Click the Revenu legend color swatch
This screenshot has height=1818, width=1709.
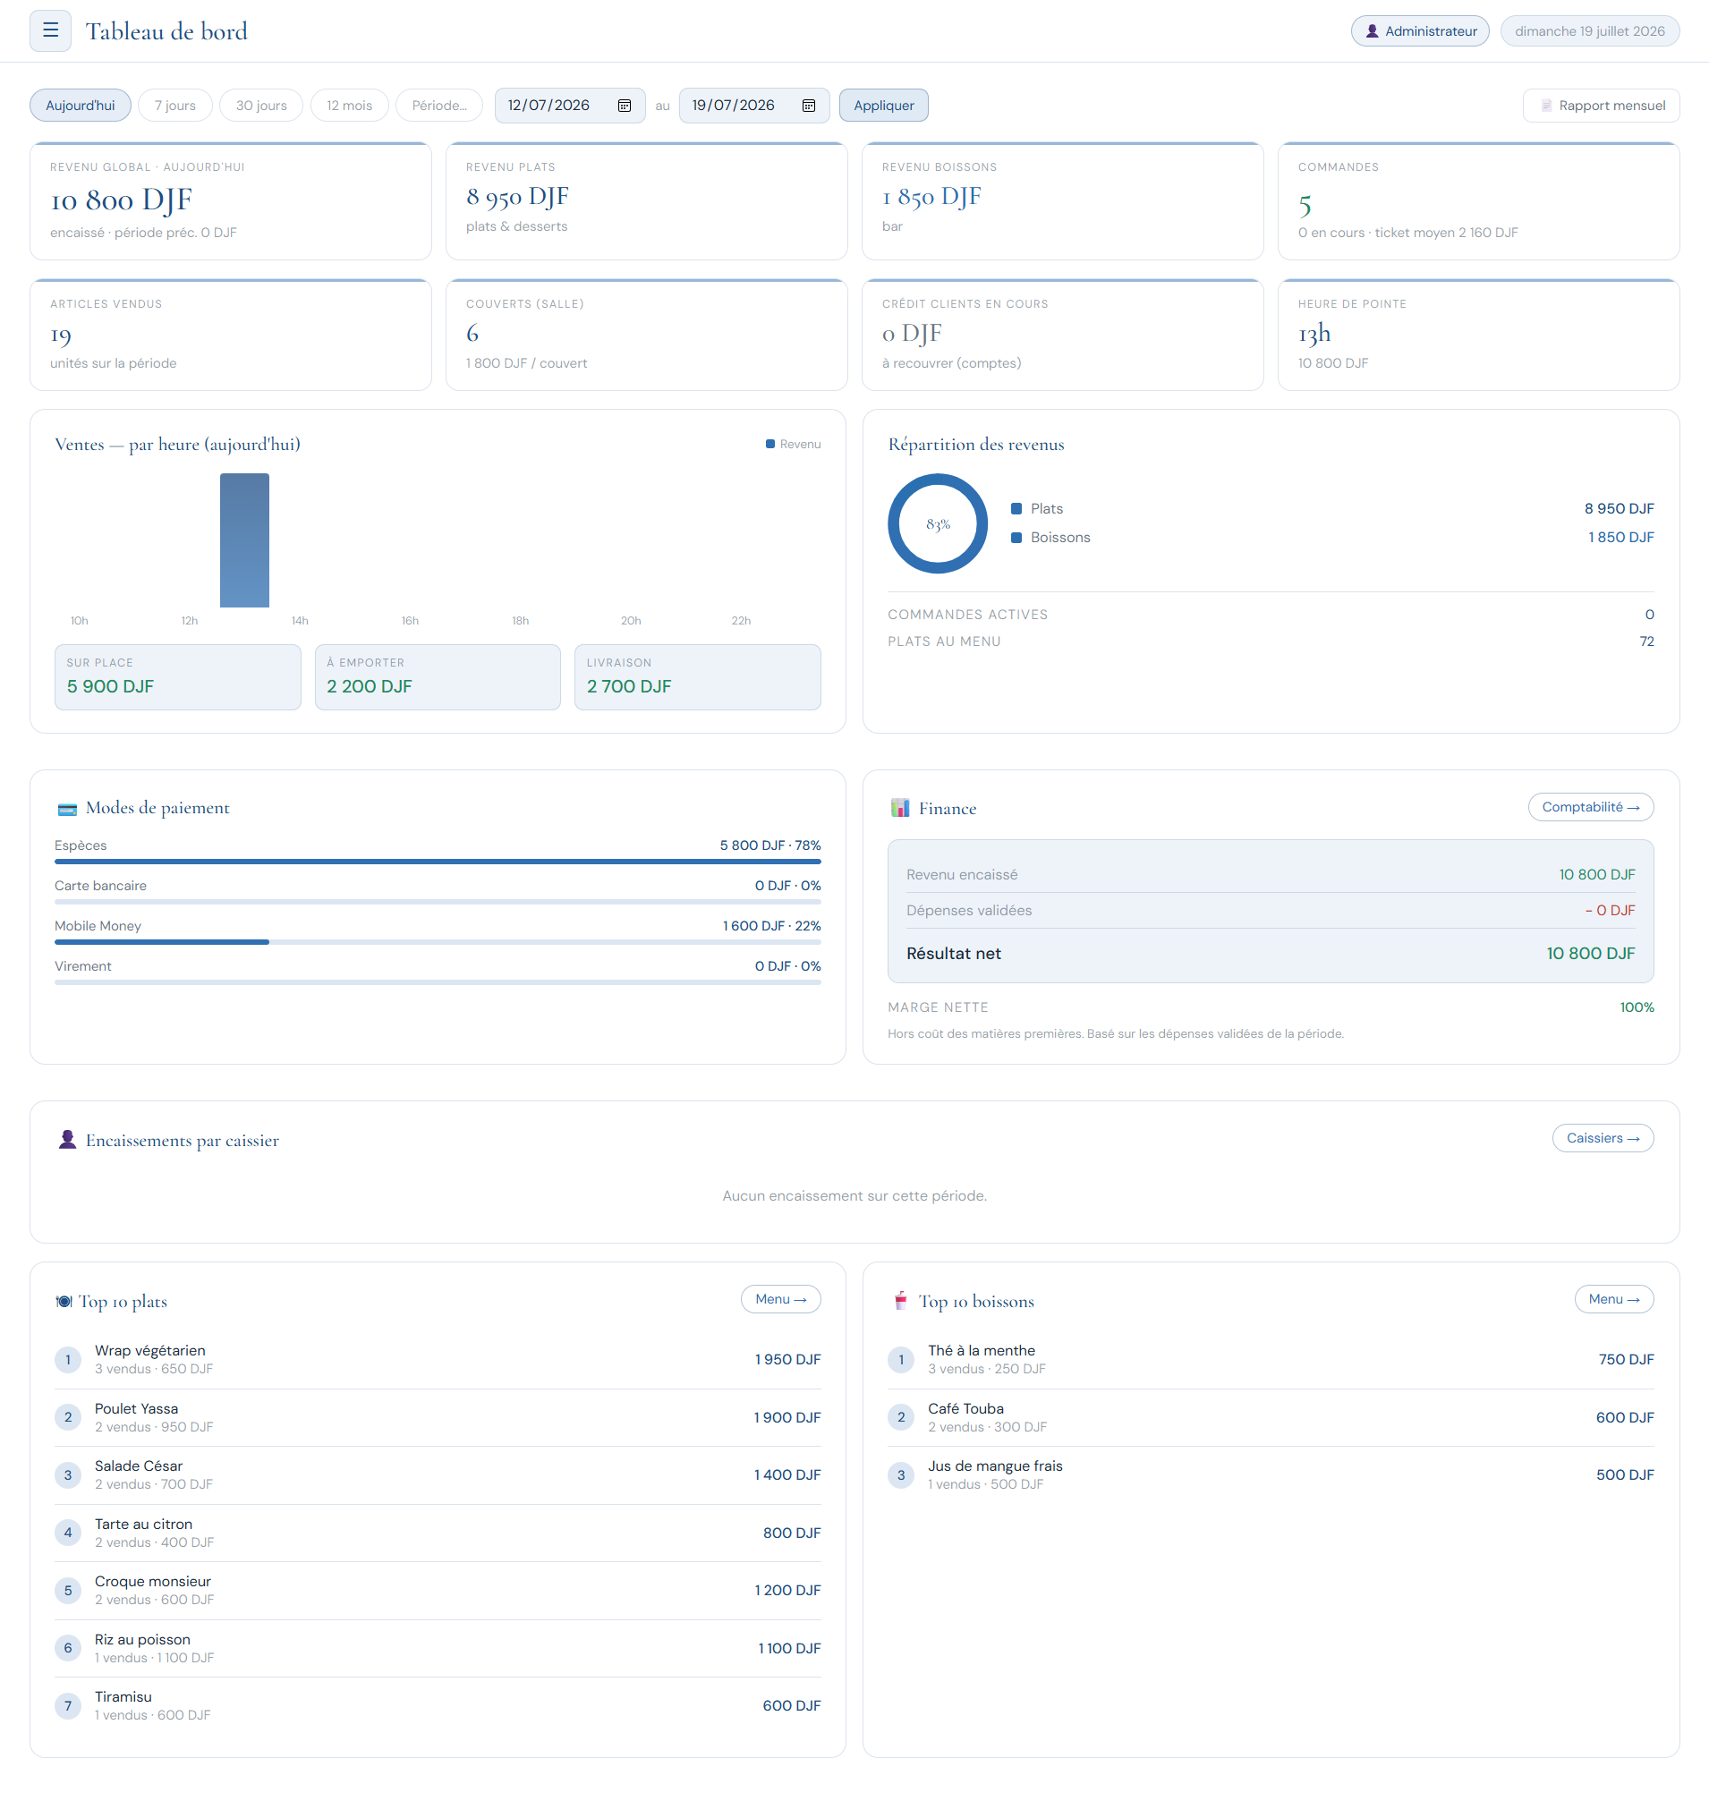point(769,445)
